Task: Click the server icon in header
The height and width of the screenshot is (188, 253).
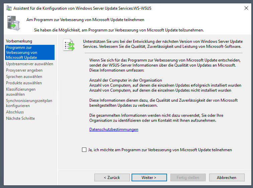Action: tap(13, 23)
